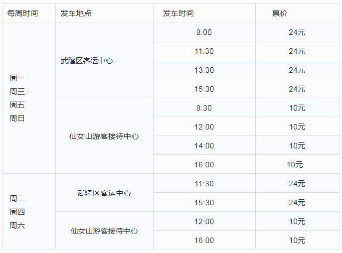Image resolution: width=342 pixels, height=253 pixels.
Task: Select the 13:30 departure time
Action: point(204,70)
